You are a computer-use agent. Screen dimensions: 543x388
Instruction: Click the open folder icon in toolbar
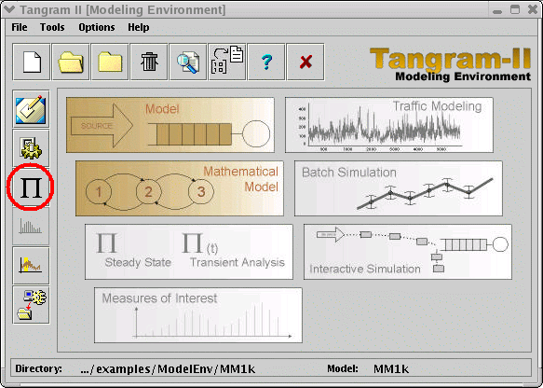coord(71,62)
